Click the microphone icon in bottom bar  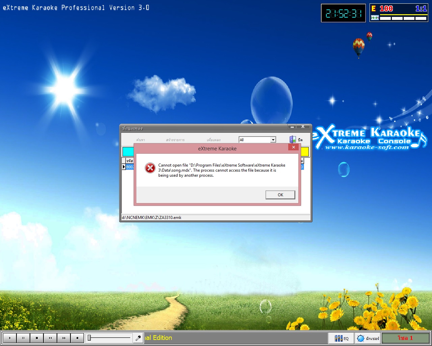[138, 338]
